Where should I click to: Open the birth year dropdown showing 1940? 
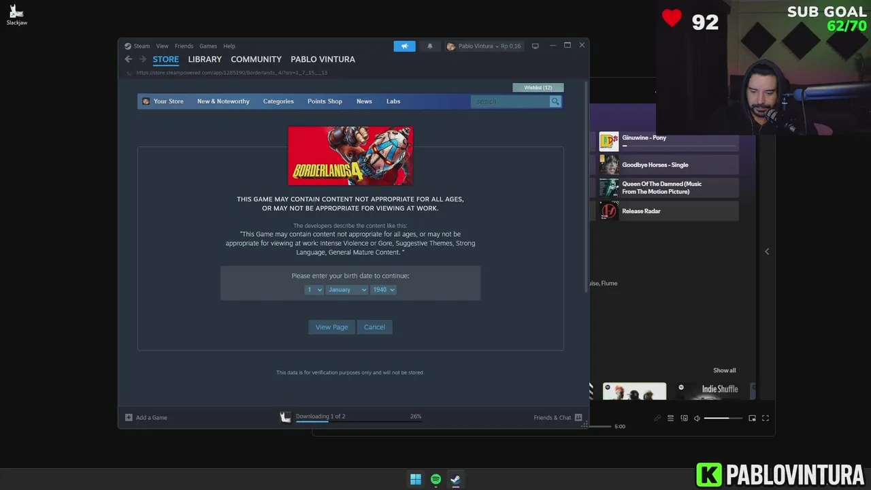[383, 289]
